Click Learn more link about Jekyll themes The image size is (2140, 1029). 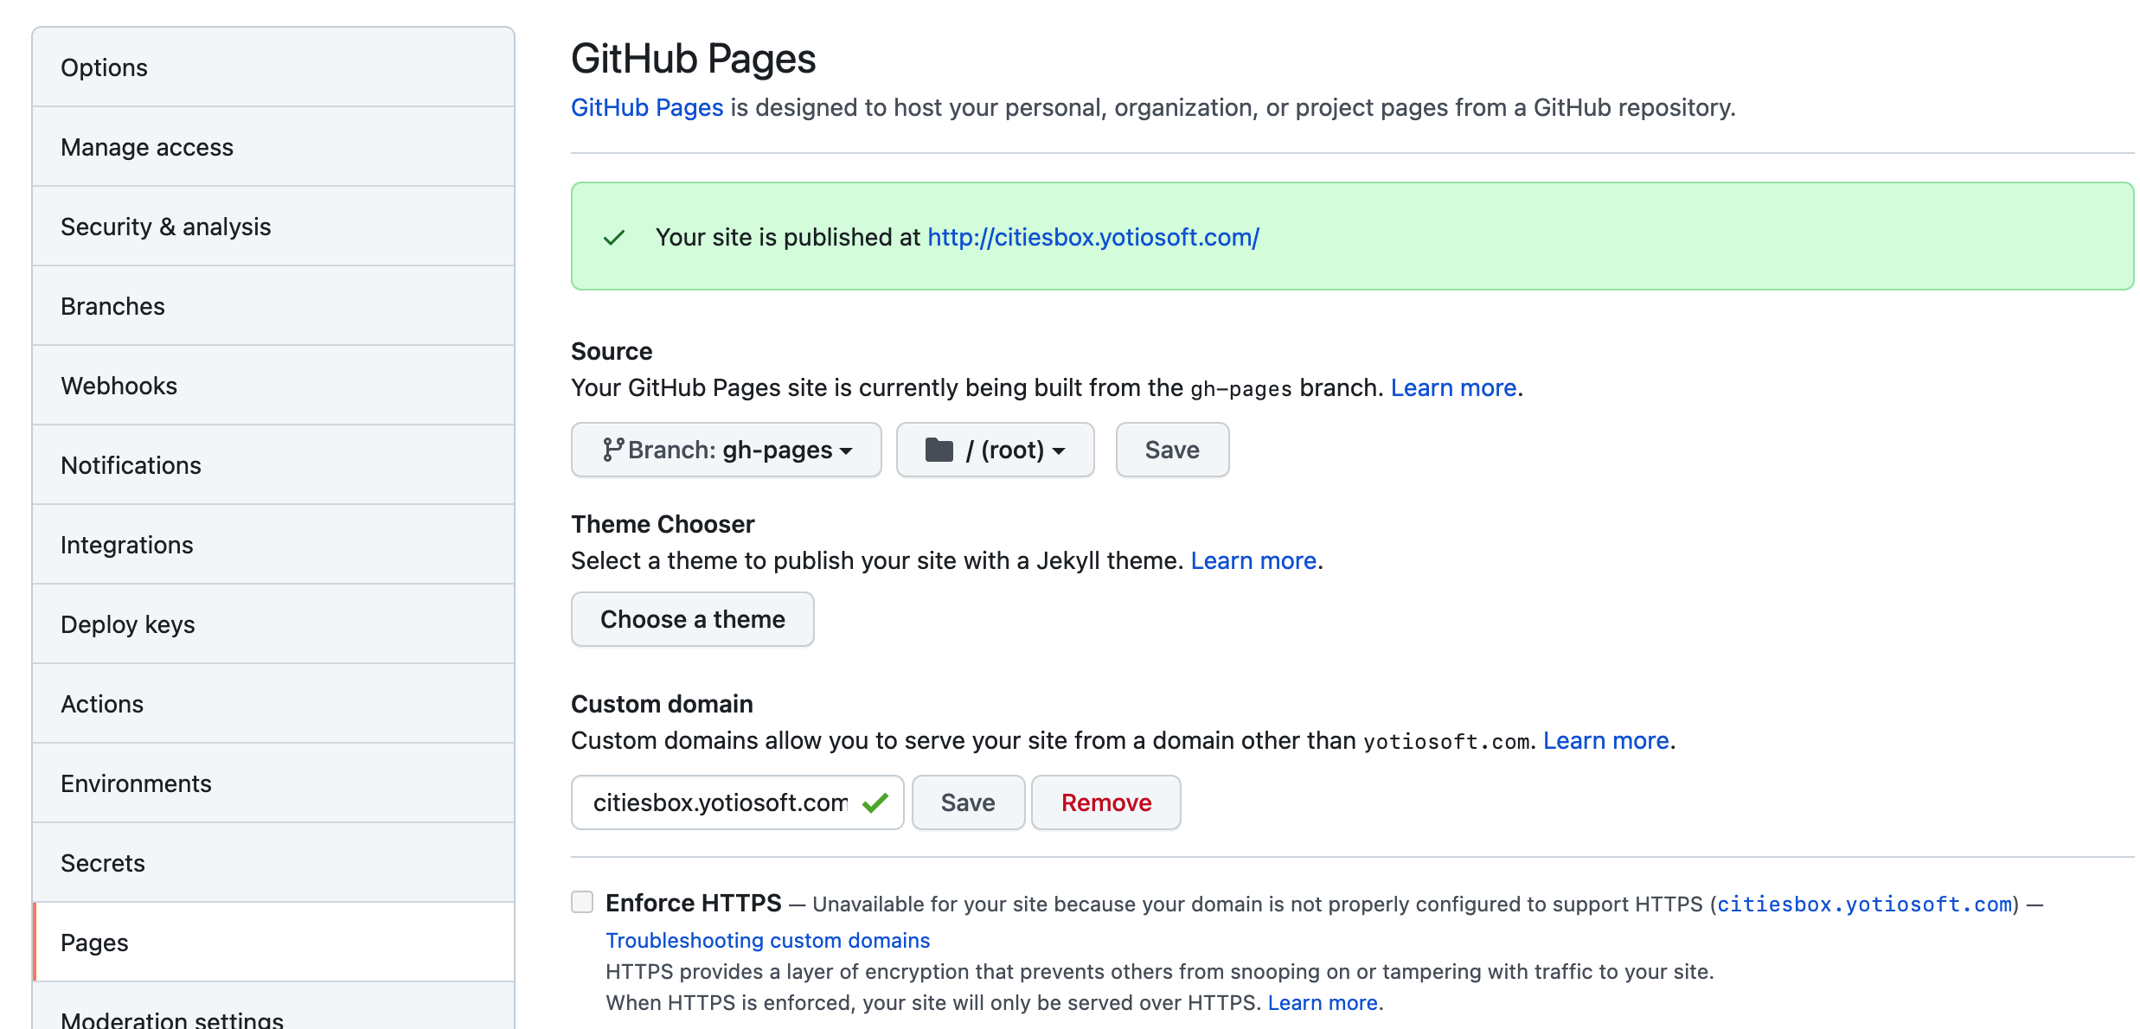1253,560
